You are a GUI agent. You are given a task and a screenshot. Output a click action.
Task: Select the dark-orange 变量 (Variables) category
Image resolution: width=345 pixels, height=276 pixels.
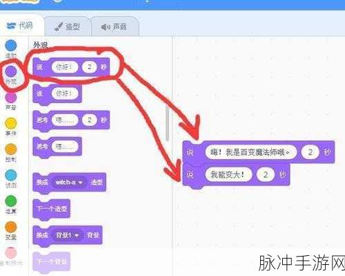11,231
